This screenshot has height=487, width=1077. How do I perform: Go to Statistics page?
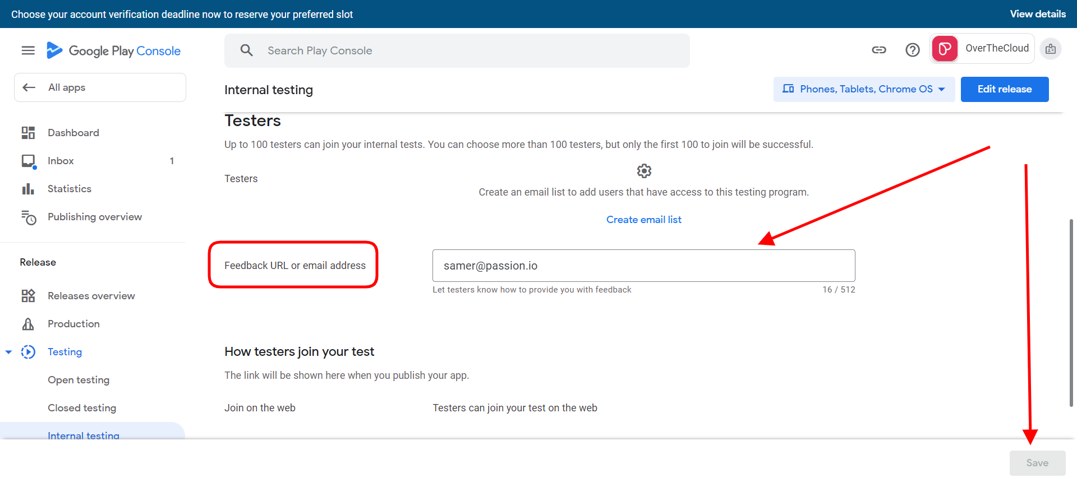coord(69,189)
